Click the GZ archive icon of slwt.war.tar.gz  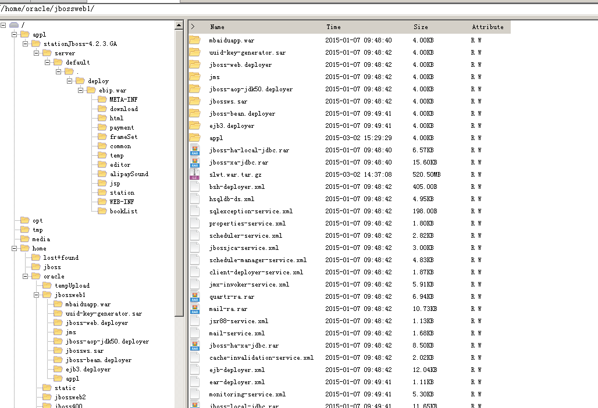point(195,174)
